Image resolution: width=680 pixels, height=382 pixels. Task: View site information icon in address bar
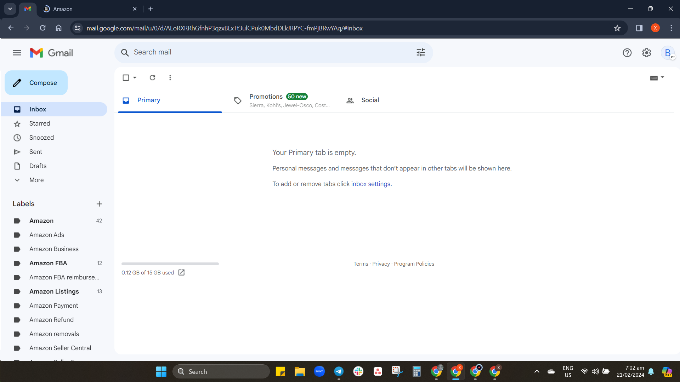(78, 28)
